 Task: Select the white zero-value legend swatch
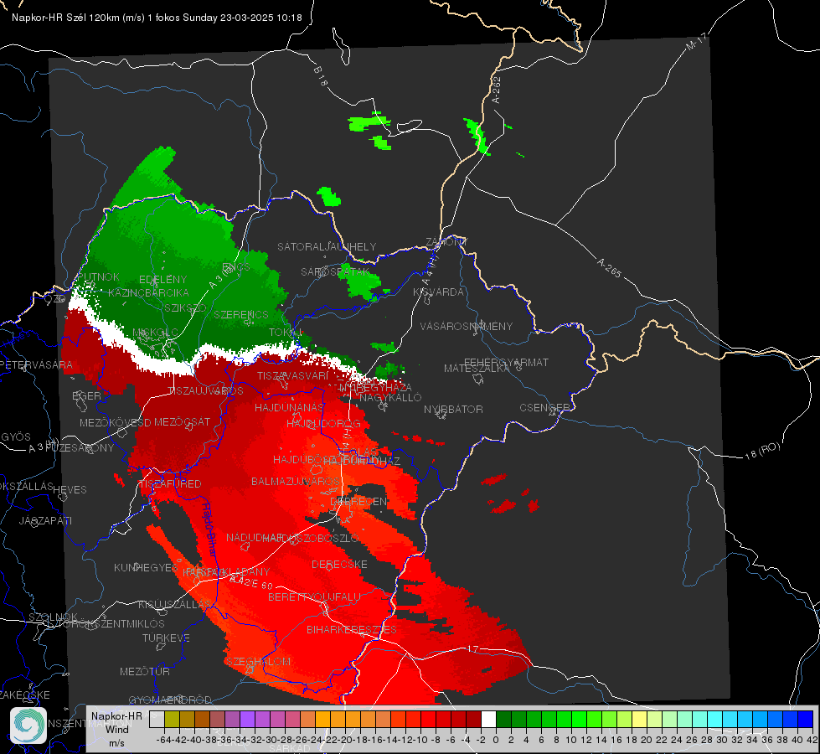(488, 719)
